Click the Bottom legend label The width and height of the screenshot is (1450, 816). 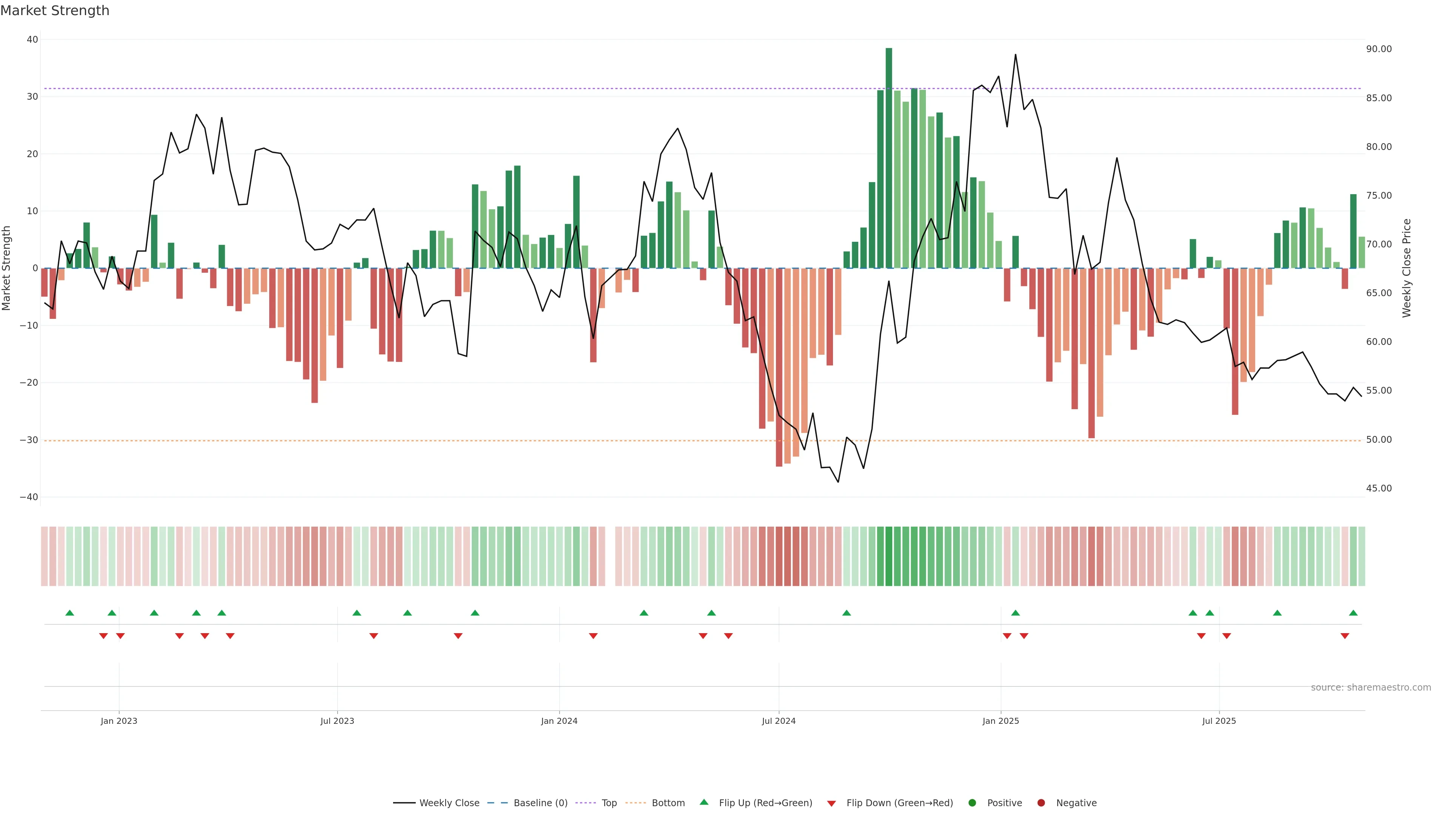pyautogui.click(x=668, y=803)
